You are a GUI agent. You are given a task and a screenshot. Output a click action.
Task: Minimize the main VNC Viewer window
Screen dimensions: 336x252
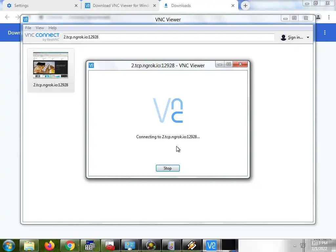coord(285,18)
